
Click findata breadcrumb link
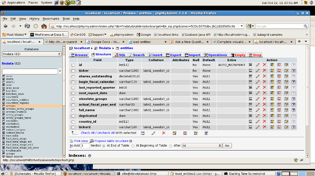click(x=105, y=48)
